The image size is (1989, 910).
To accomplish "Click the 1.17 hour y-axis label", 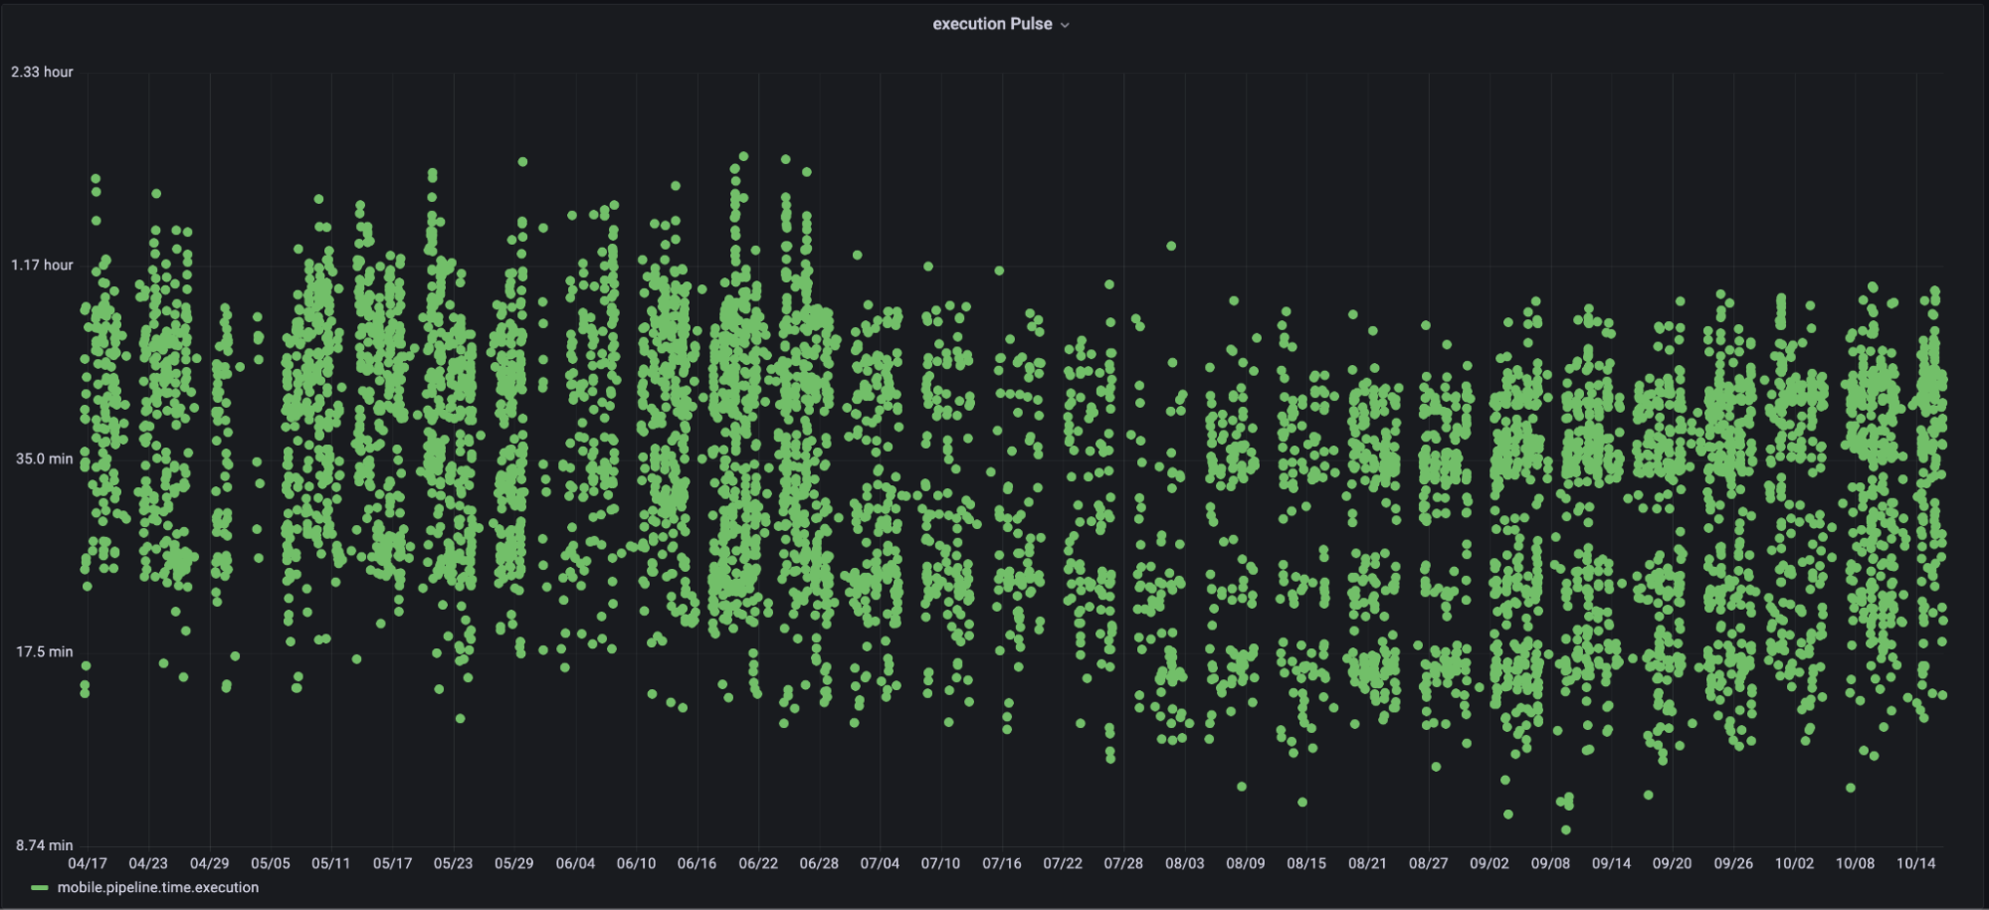I will tap(42, 265).
